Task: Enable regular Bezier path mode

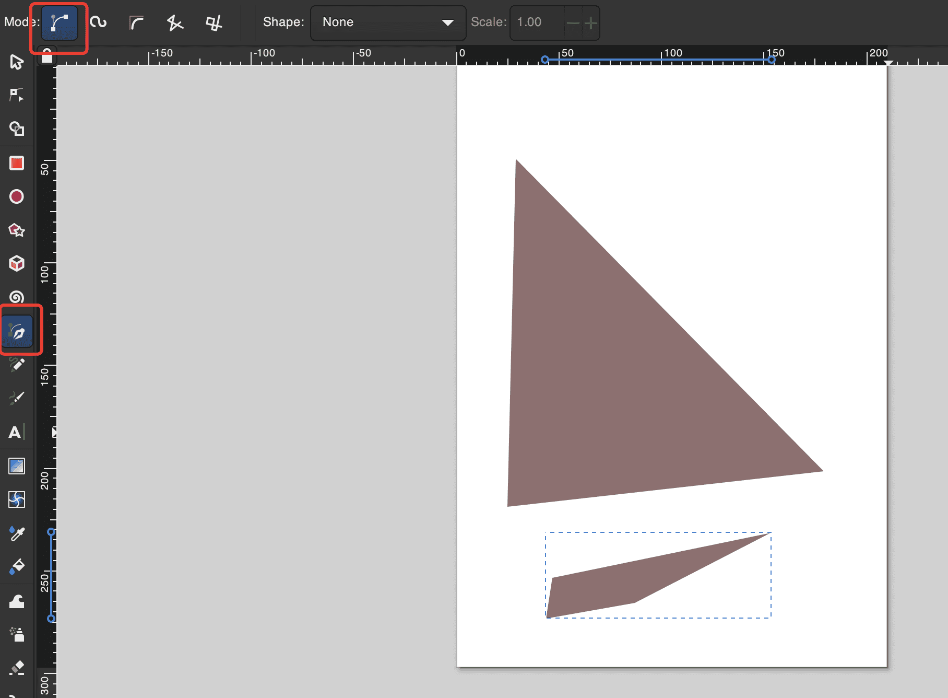Action: coord(60,23)
